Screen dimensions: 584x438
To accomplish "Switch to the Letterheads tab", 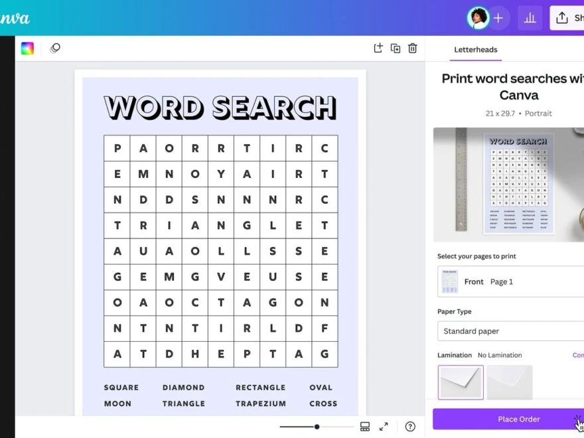I will pos(475,50).
